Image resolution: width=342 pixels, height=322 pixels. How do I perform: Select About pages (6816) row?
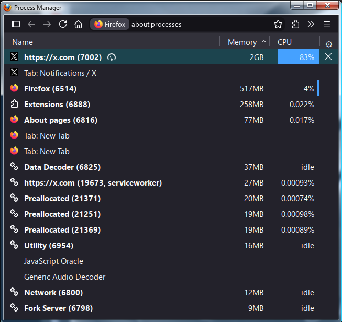(x=171, y=120)
